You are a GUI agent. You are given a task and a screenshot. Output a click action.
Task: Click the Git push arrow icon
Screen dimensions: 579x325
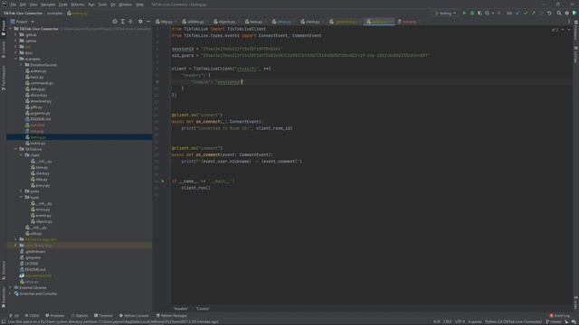[533, 13]
